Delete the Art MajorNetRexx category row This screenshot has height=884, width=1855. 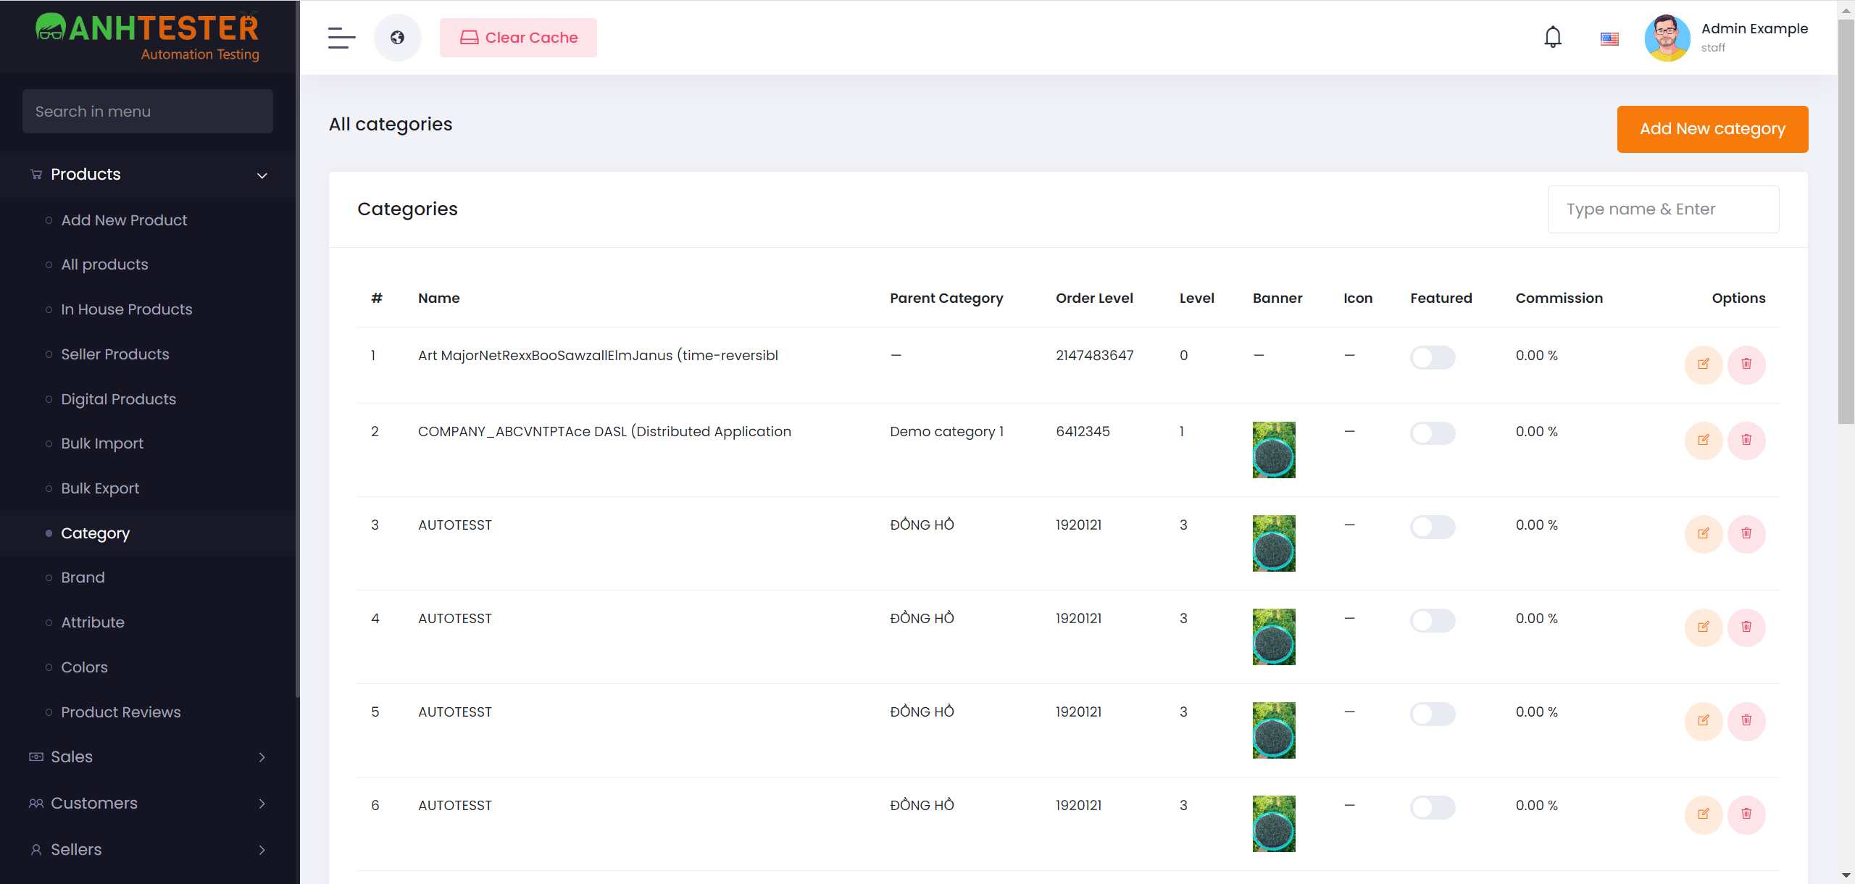tap(1746, 364)
